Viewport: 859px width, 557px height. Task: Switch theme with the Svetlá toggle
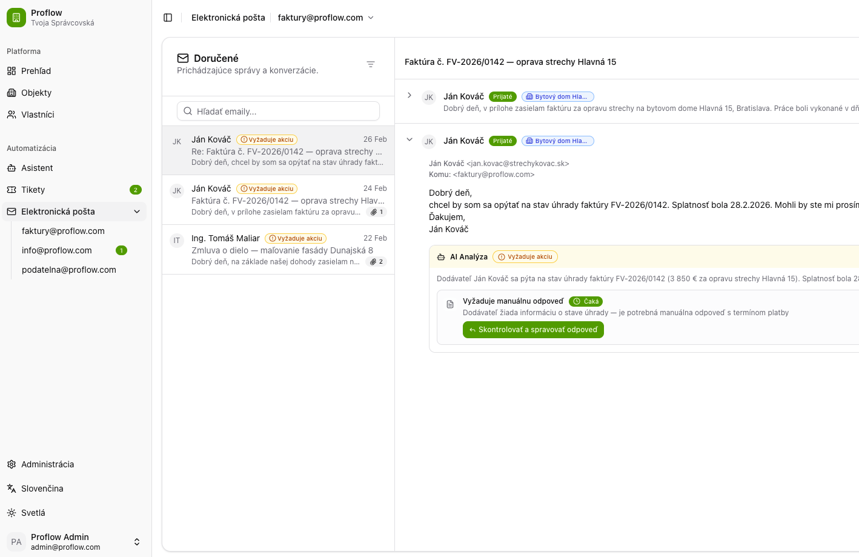coord(33,513)
